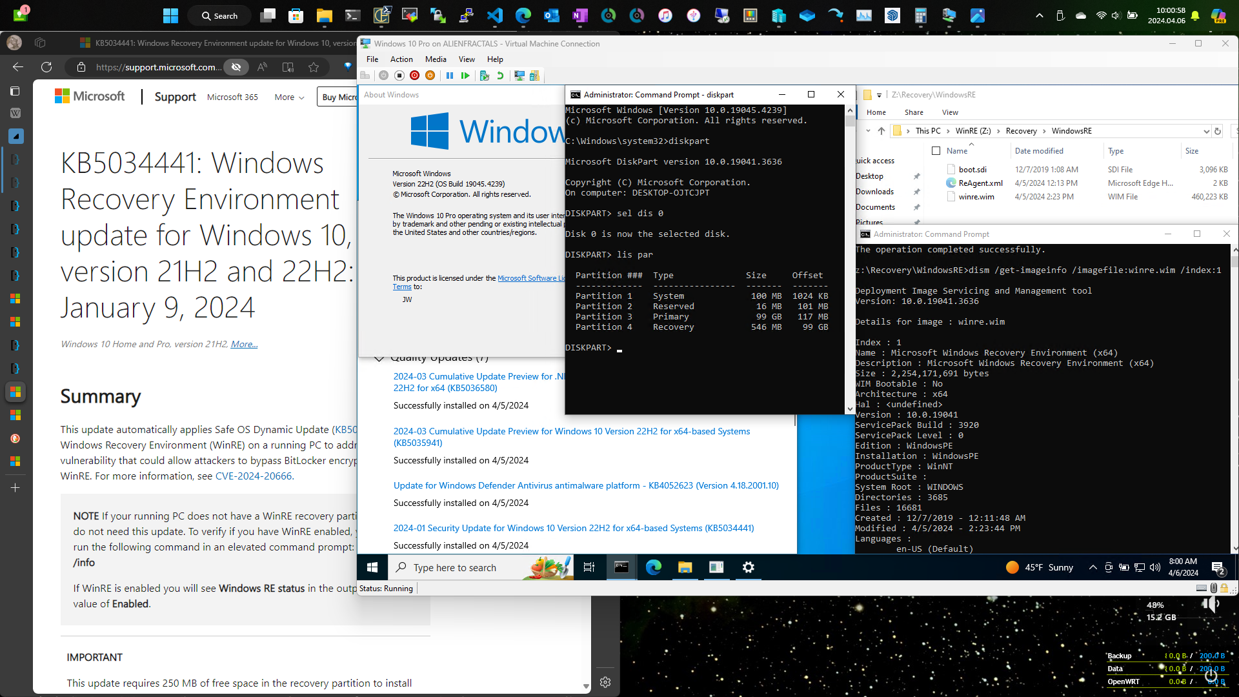The width and height of the screenshot is (1239, 697).
Task: Open KB5034441 security update history link
Action: click(x=574, y=528)
